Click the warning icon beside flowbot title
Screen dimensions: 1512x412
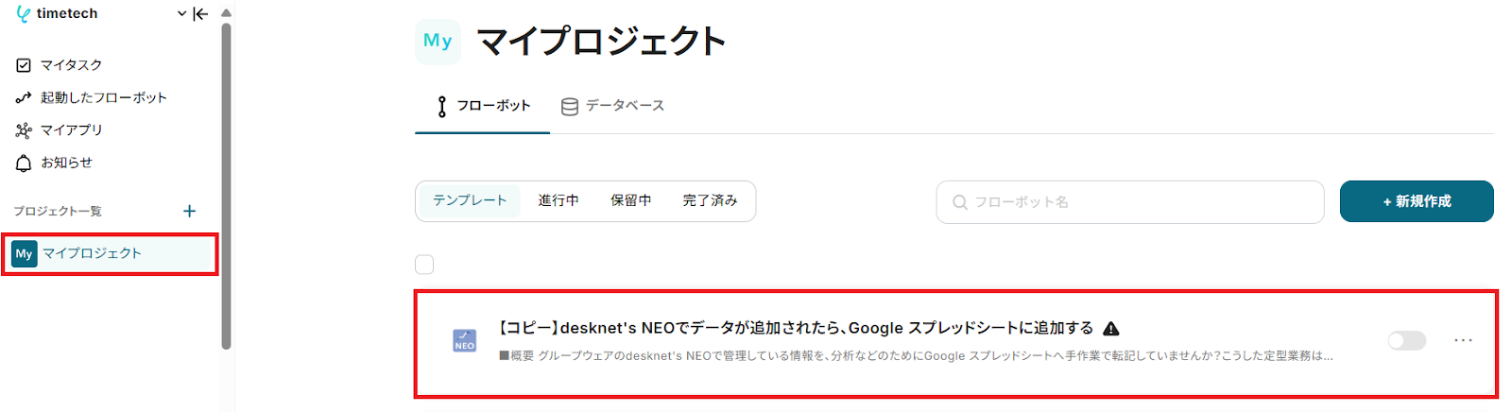(1111, 329)
